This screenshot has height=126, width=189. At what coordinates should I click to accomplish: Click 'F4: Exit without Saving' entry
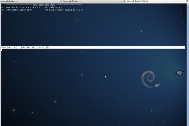[64, 10]
